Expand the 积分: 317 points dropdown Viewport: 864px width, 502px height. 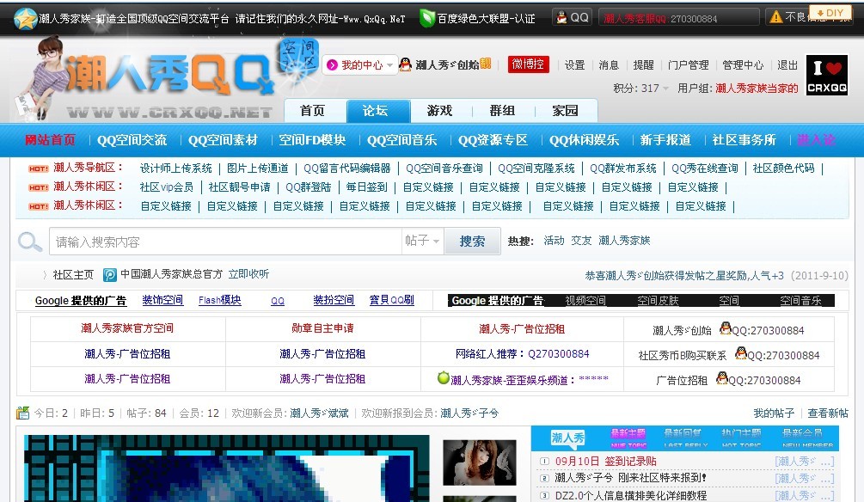640,89
